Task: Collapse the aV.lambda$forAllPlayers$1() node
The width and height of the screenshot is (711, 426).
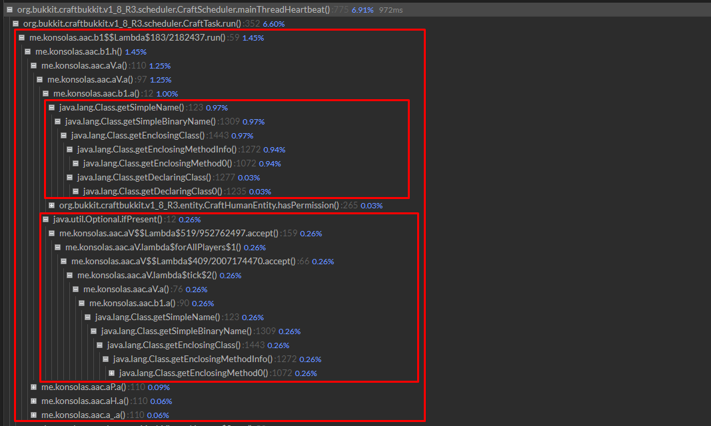Action: point(57,248)
